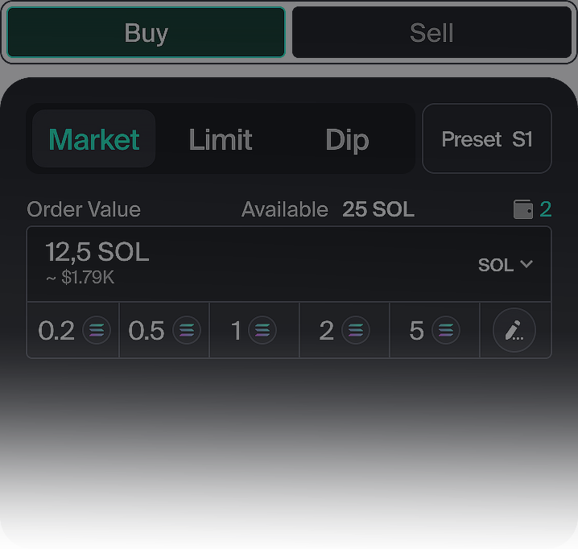The image size is (578, 549).
Task: Click the Solana icon next to 0.5
Action: [187, 331]
